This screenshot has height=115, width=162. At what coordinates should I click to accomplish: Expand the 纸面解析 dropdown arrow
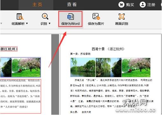coord(27,23)
